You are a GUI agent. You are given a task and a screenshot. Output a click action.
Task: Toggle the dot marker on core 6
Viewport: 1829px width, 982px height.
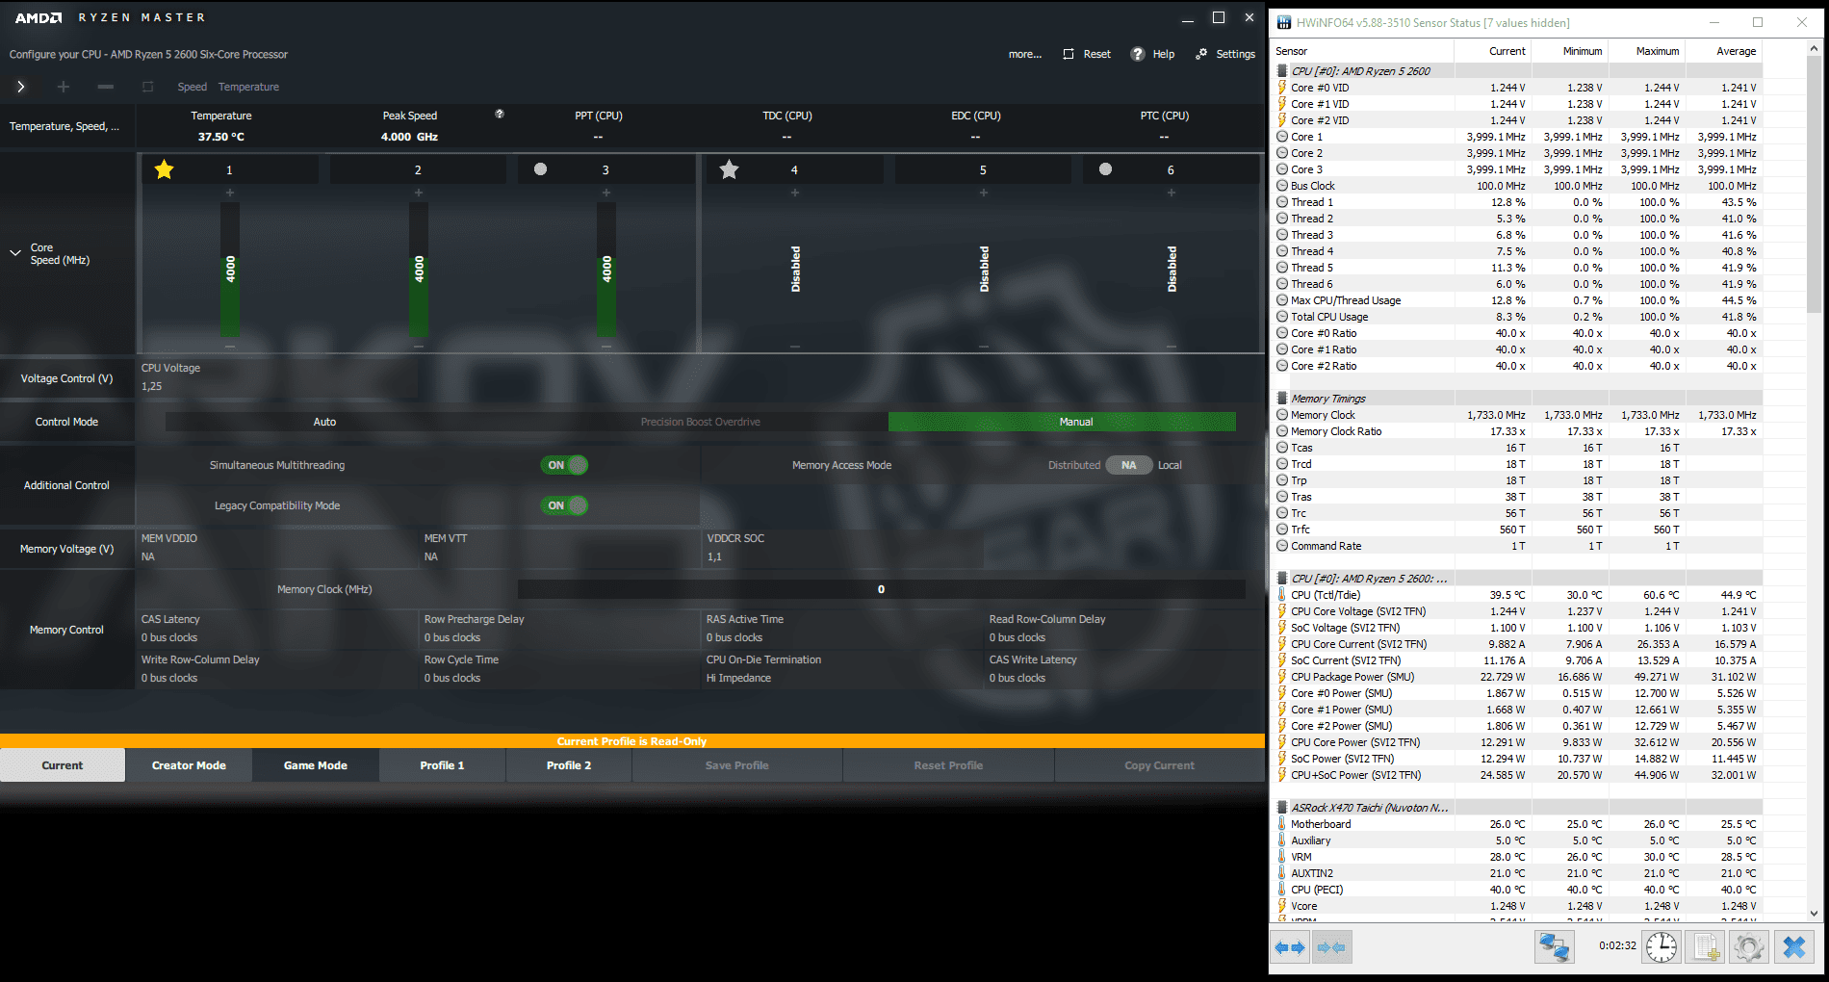pos(1106,169)
